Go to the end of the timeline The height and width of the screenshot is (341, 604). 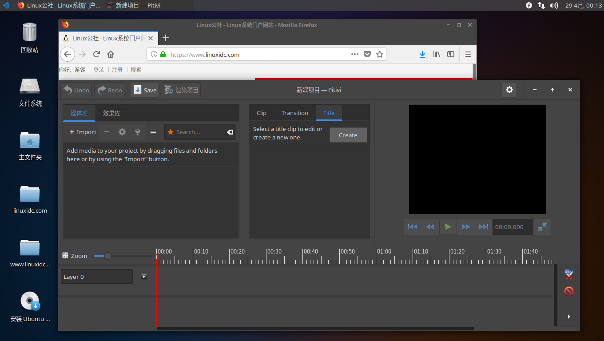point(484,227)
